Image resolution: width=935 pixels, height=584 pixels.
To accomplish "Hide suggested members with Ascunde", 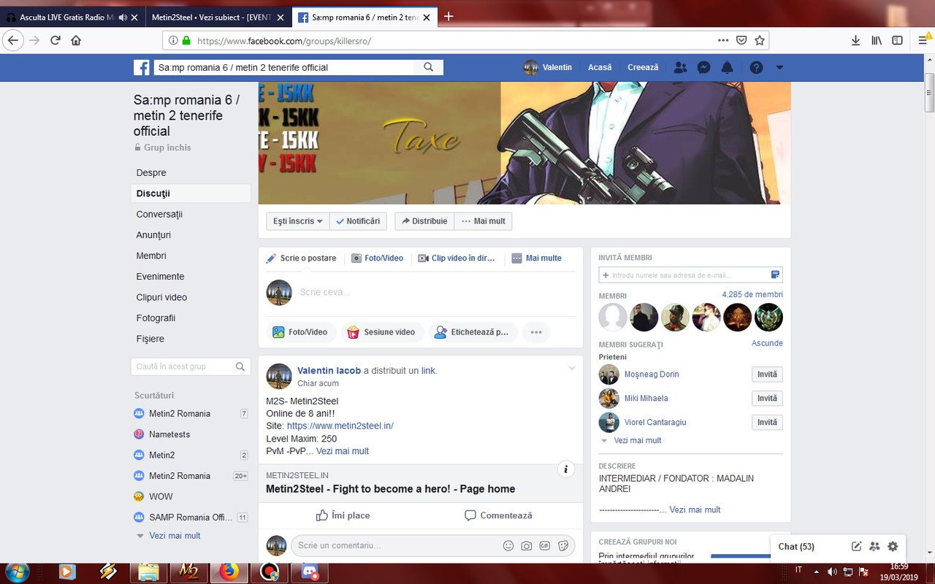I will 767,343.
